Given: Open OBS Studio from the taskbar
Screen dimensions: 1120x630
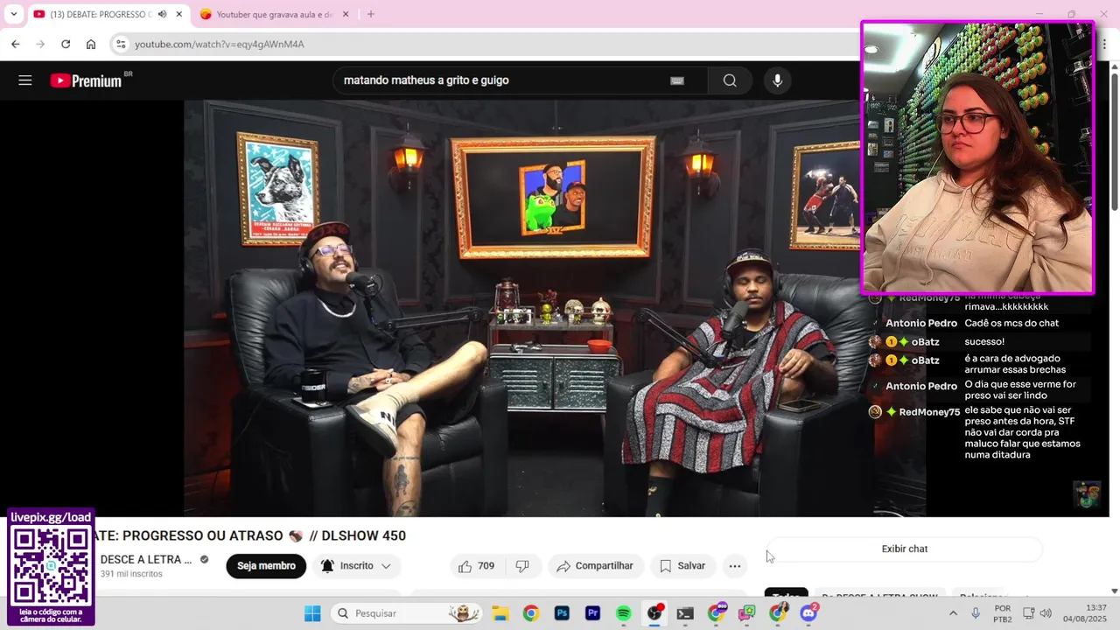Looking at the screenshot, I should (654, 613).
